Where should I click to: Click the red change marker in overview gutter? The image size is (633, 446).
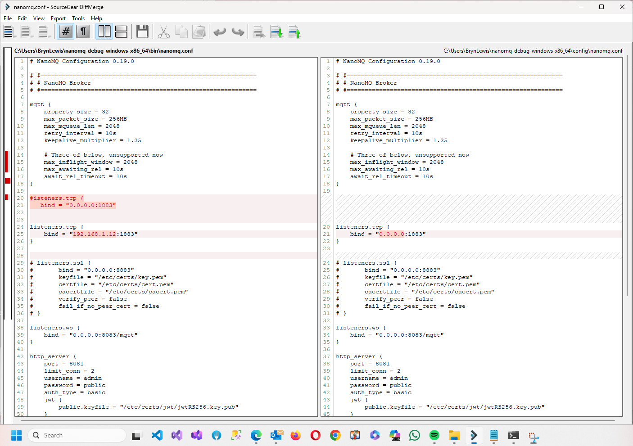[7, 162]
